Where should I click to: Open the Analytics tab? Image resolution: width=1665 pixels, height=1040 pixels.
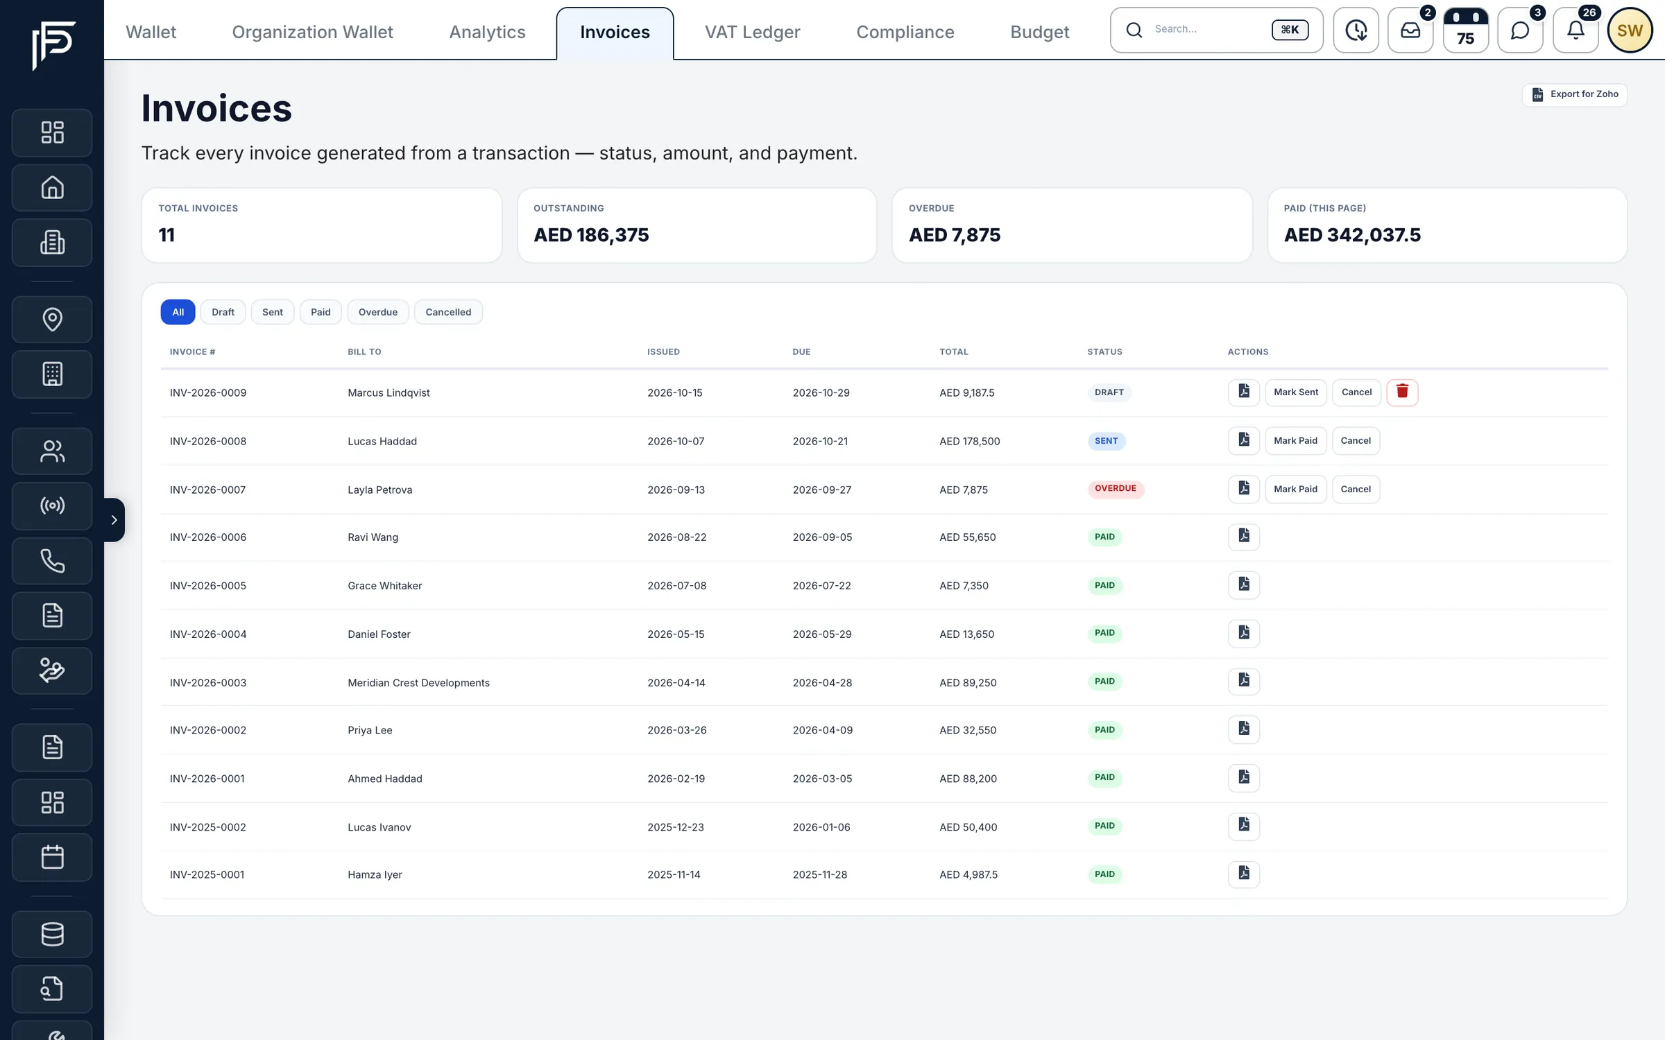pos(487,32)
